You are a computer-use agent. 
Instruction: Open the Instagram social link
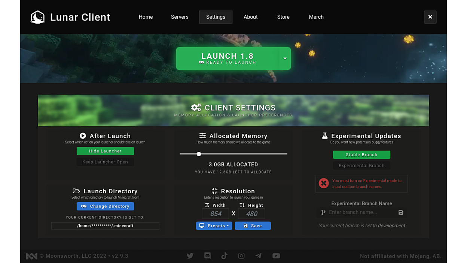tap(241, 256)
